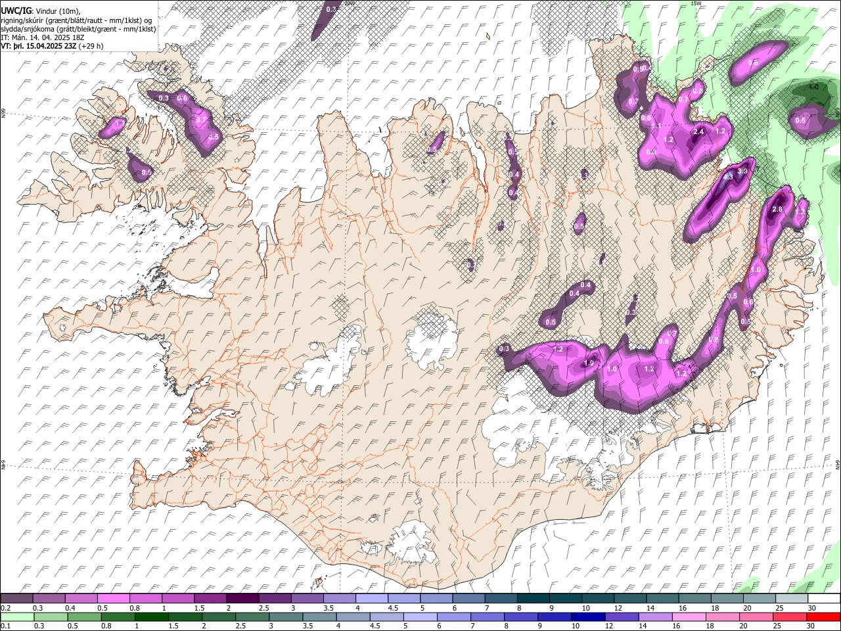
Task: Click the '0.1' label, lower legend row
Action: pyautogui.click(x=5, y=626)
